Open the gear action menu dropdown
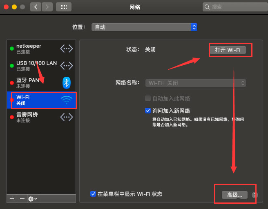The height and width of the screenshot is (209, 268). pyautogui.click(x=33, y=198)
